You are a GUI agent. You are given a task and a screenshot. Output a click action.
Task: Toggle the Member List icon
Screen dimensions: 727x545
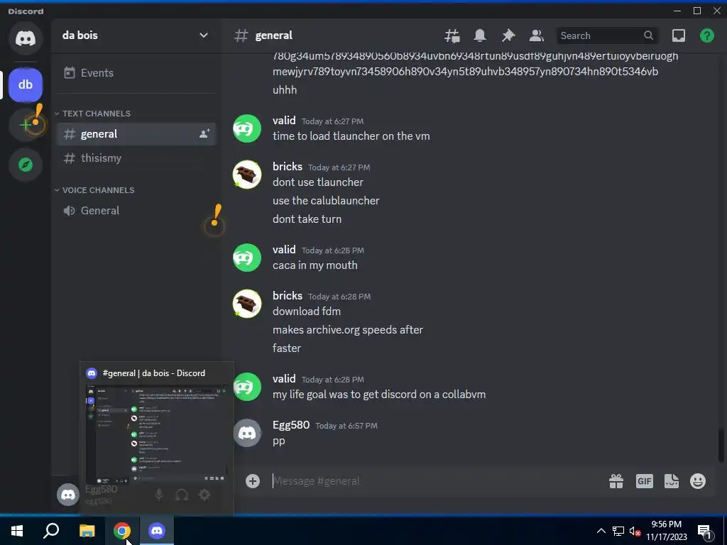click(537, 35)
